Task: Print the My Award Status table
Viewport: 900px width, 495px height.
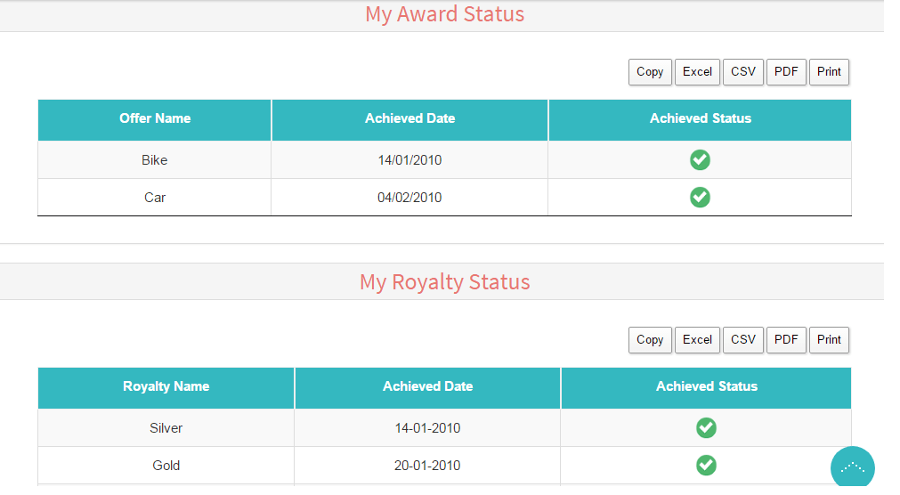Action: coord(829,72)
